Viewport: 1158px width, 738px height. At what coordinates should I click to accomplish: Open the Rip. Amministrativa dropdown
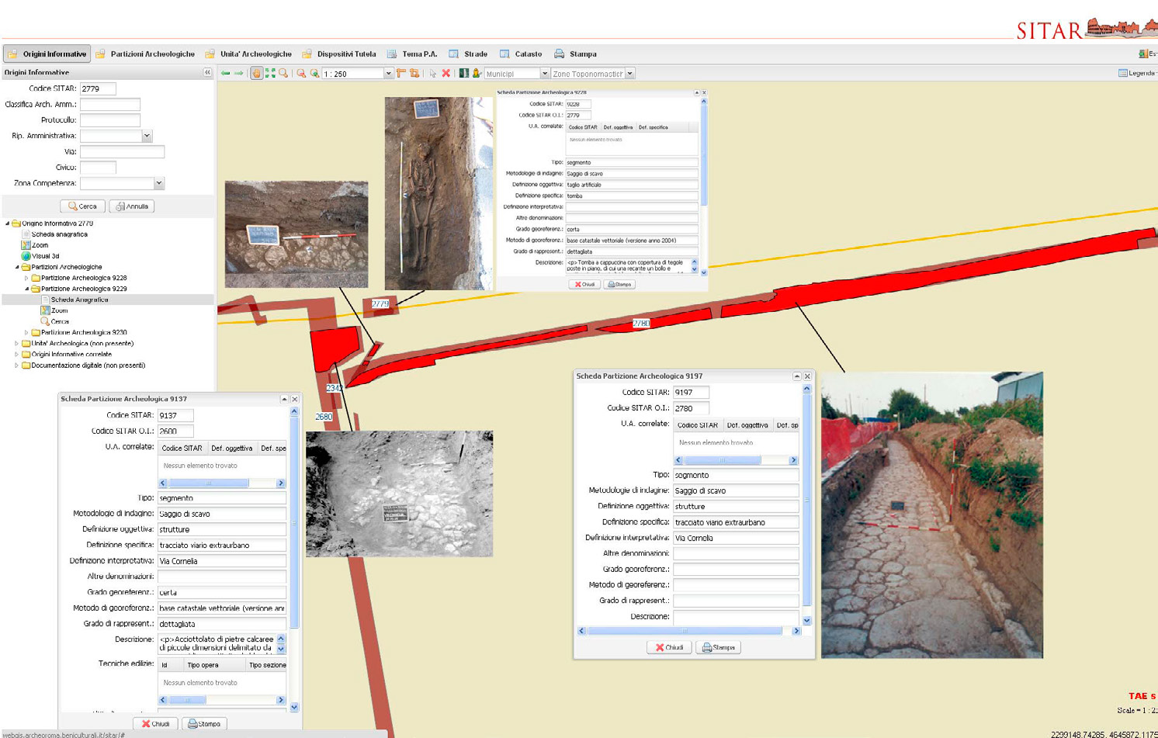tap(147, 136)
